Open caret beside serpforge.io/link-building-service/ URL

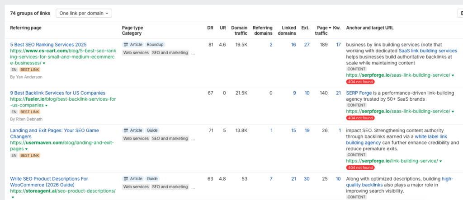tap(440, 161)
